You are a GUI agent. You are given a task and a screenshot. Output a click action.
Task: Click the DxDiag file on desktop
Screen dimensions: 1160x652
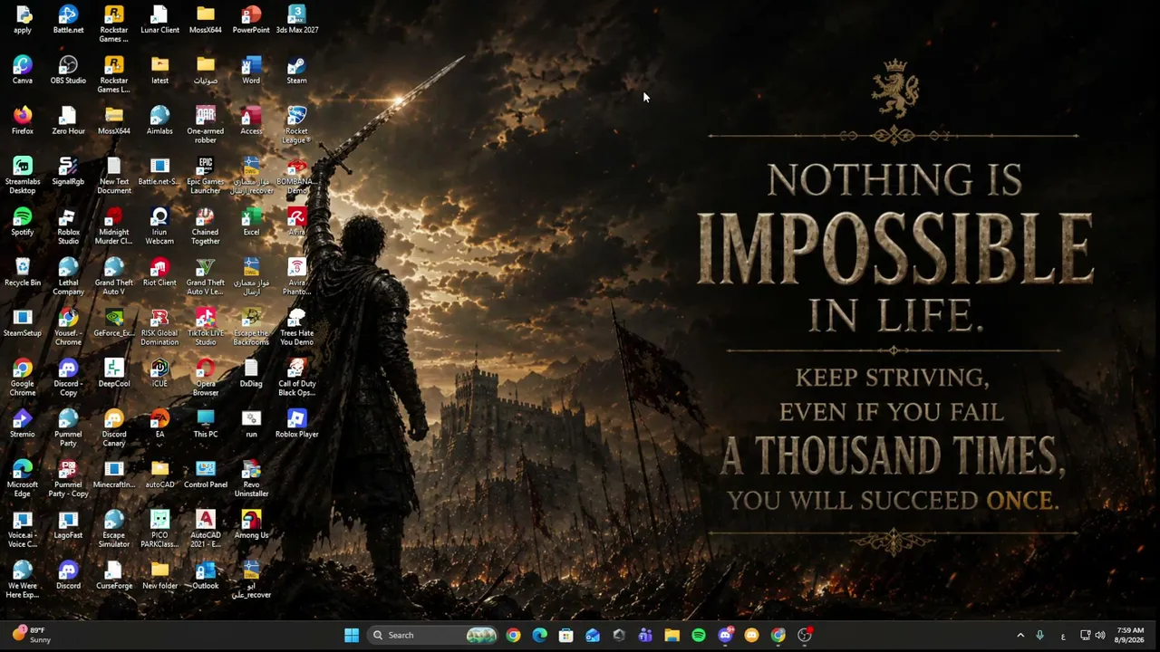click(x=251, y=374)
